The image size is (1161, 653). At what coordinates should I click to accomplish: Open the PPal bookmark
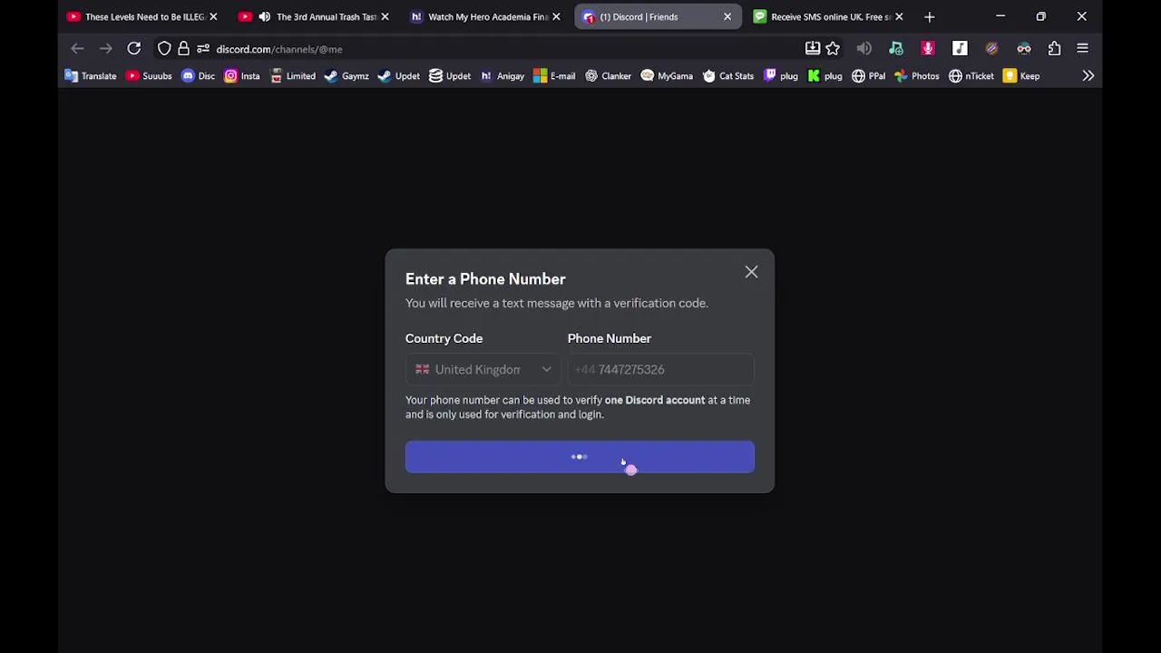point(868,76)
